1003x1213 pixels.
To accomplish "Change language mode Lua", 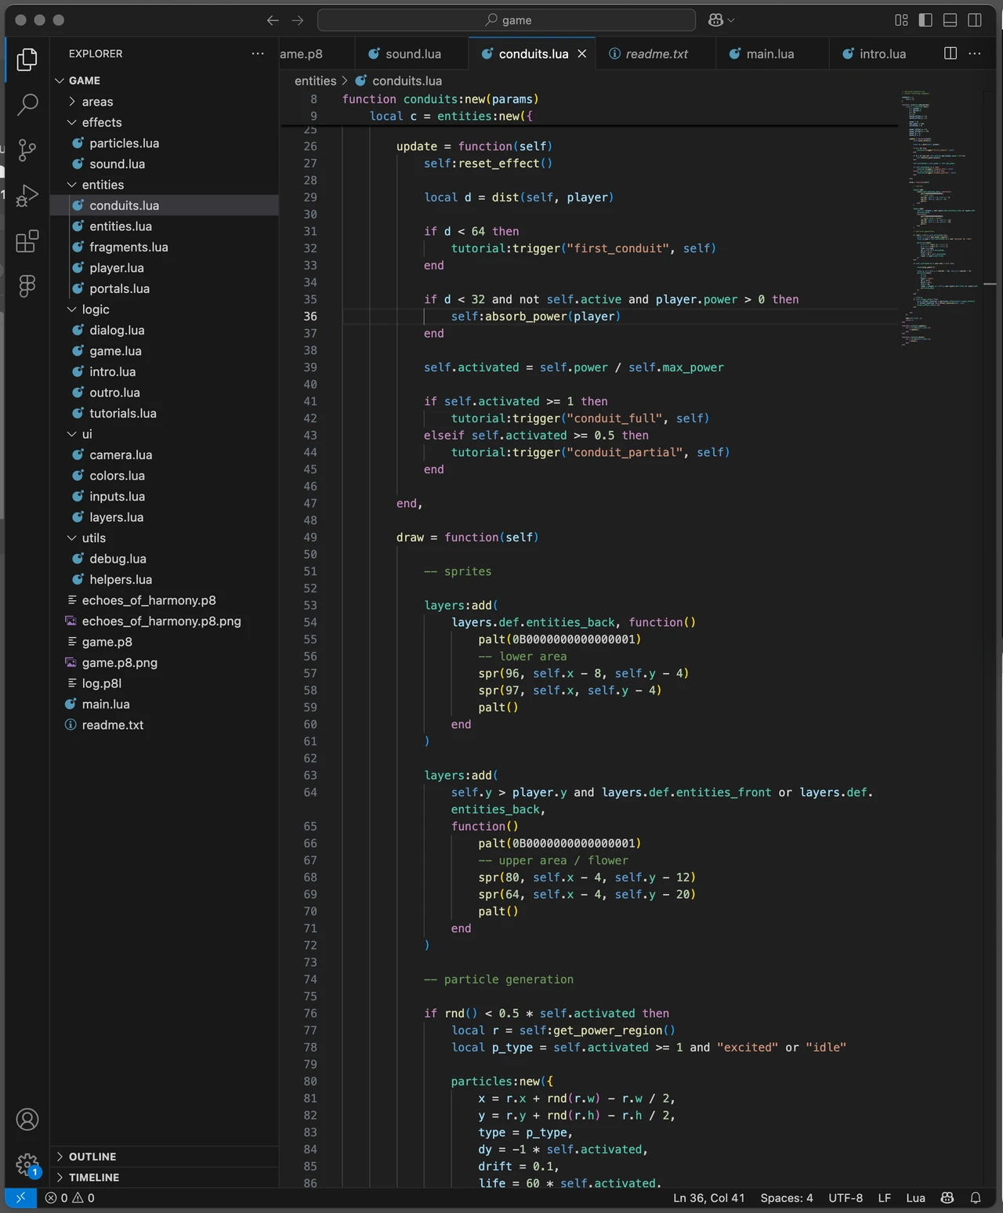I will [915, 1198].
